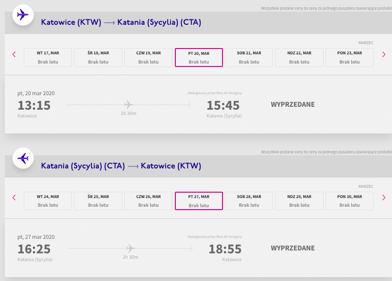Screen dimensions: 392x281
Task: Click plane icon on 13:15 flight line
Action: 129,104
